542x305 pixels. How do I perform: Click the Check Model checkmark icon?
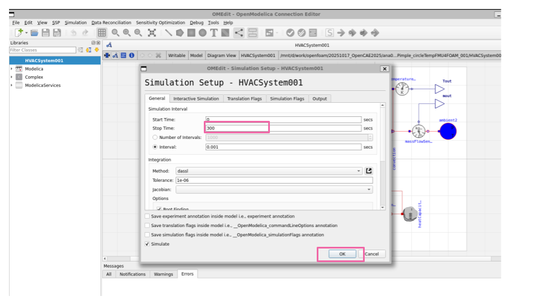[290, 33]
